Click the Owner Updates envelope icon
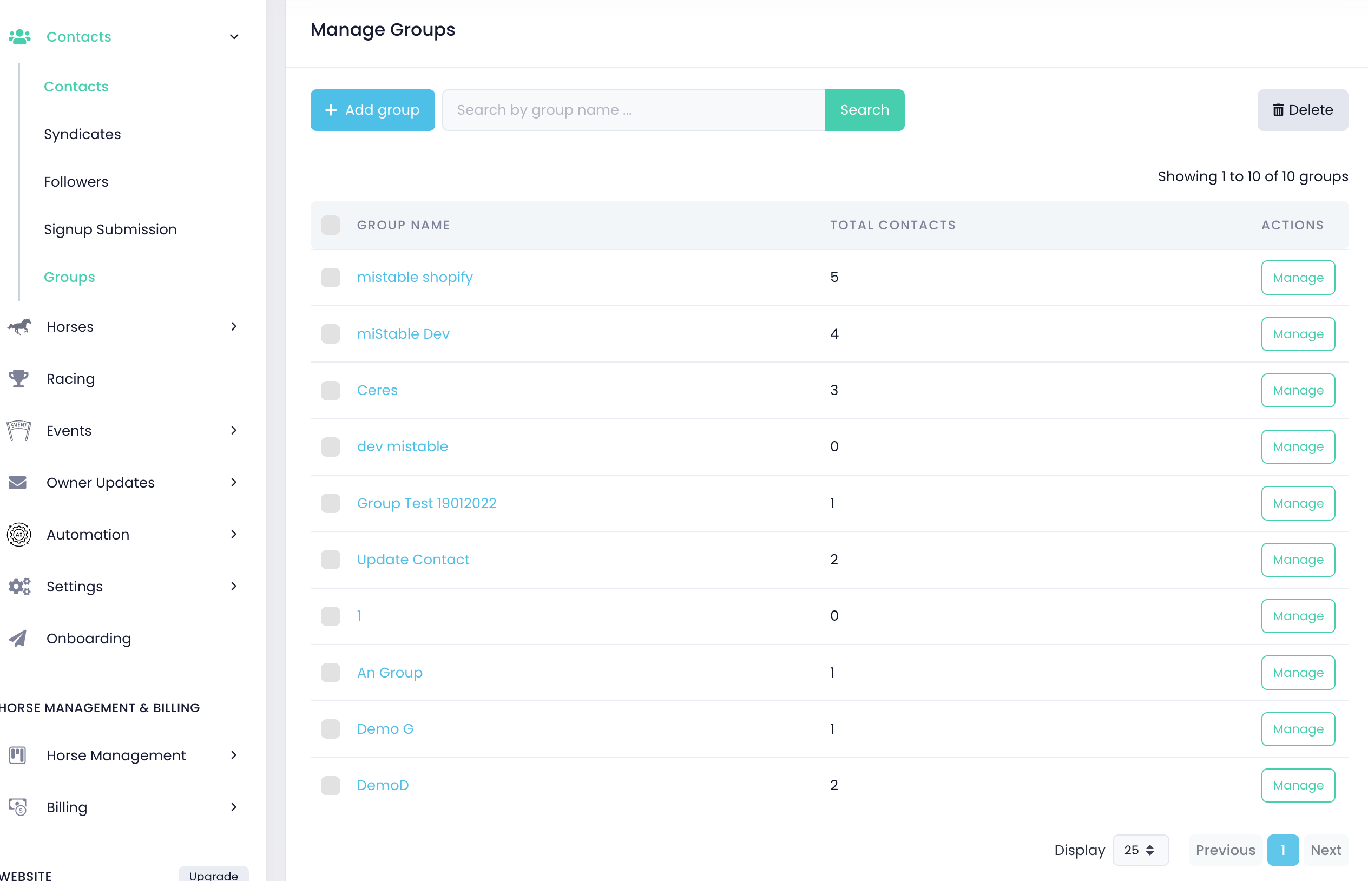The image size is (1368, 881). point(18,483)
